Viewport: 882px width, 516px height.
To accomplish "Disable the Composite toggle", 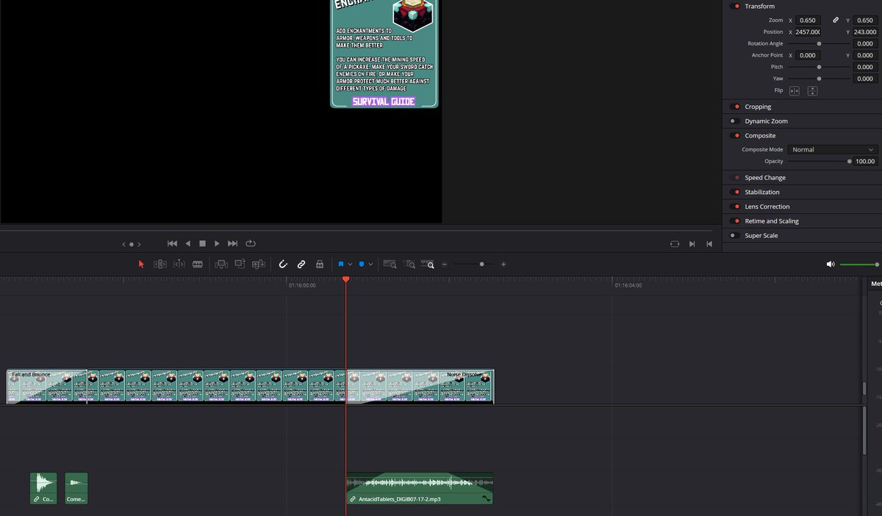I will 735,136.
